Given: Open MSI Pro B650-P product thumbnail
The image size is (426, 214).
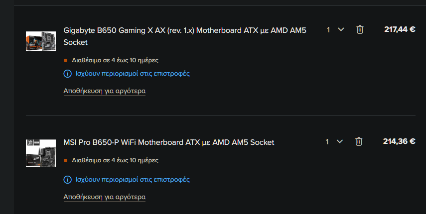Looking at the screenshot, I should pos(41,153).
